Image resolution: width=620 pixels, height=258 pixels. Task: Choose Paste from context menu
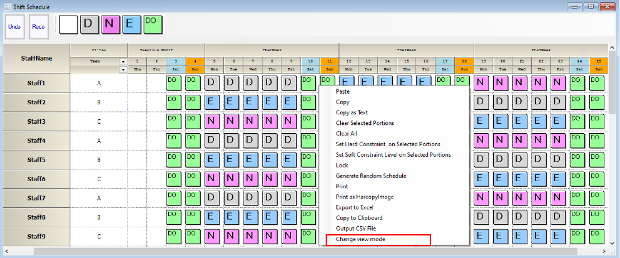pyautogui.click(x=343, y=91)
